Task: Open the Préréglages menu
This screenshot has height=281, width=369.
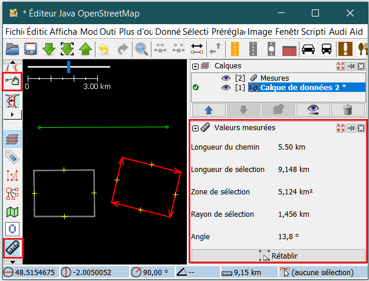Action: pos(228,32)
